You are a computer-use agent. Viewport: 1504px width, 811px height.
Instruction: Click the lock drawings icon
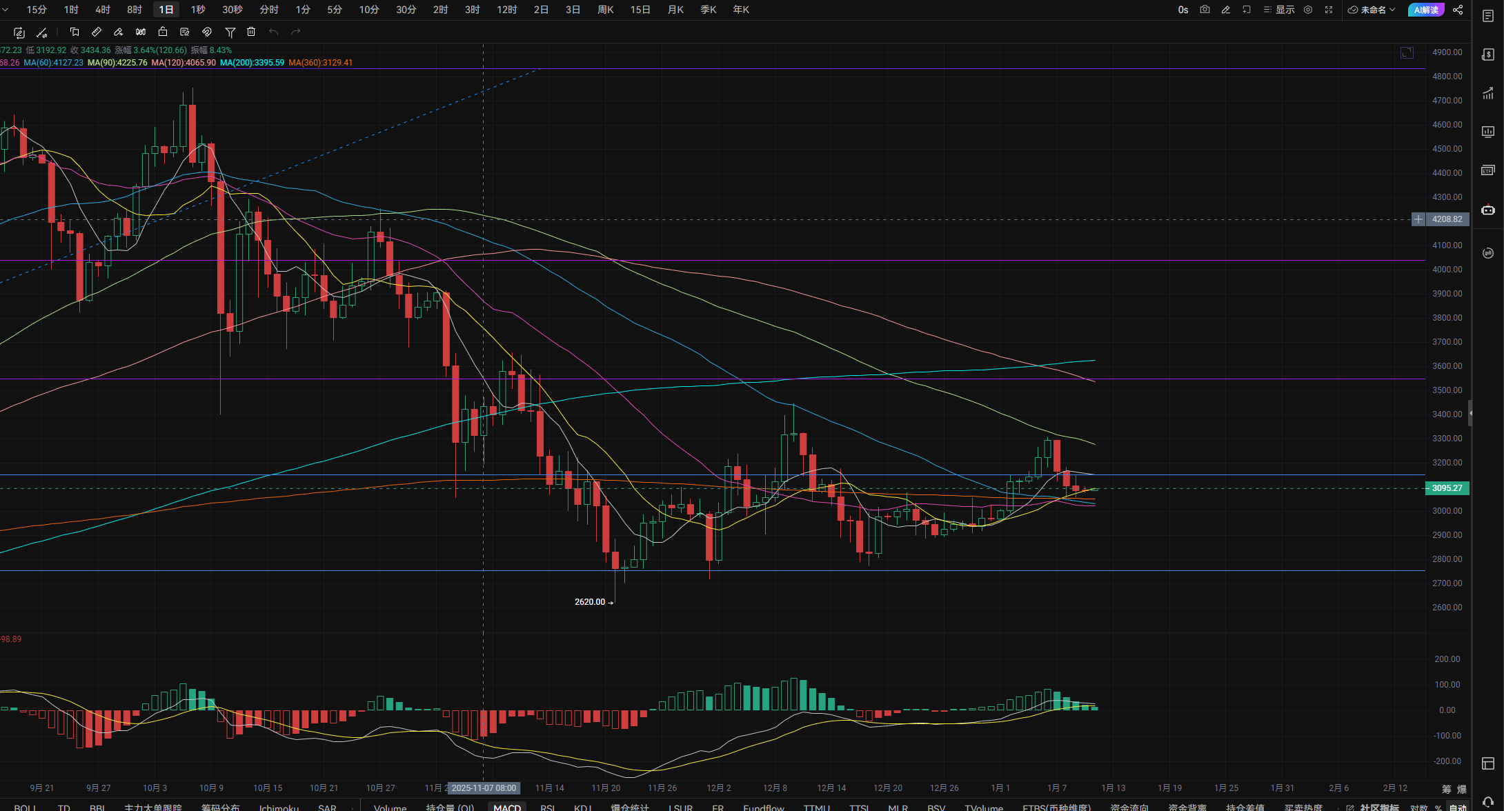coord(163,32)
